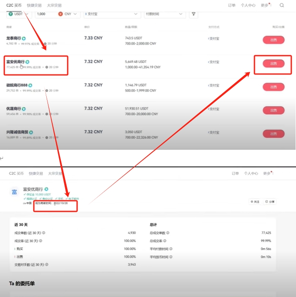The image size is (296, 297).
Task: Open the 支付宝 payment method dropdown
Action: pos(112,14)
